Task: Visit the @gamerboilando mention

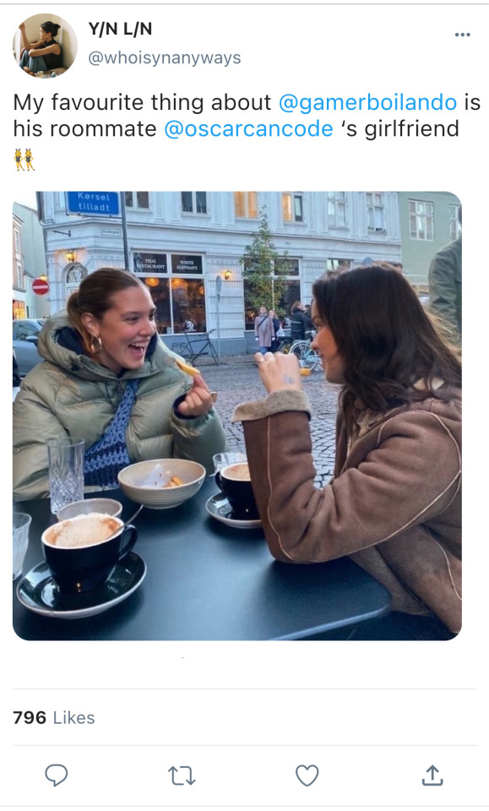Action: (x=367, y=102)
